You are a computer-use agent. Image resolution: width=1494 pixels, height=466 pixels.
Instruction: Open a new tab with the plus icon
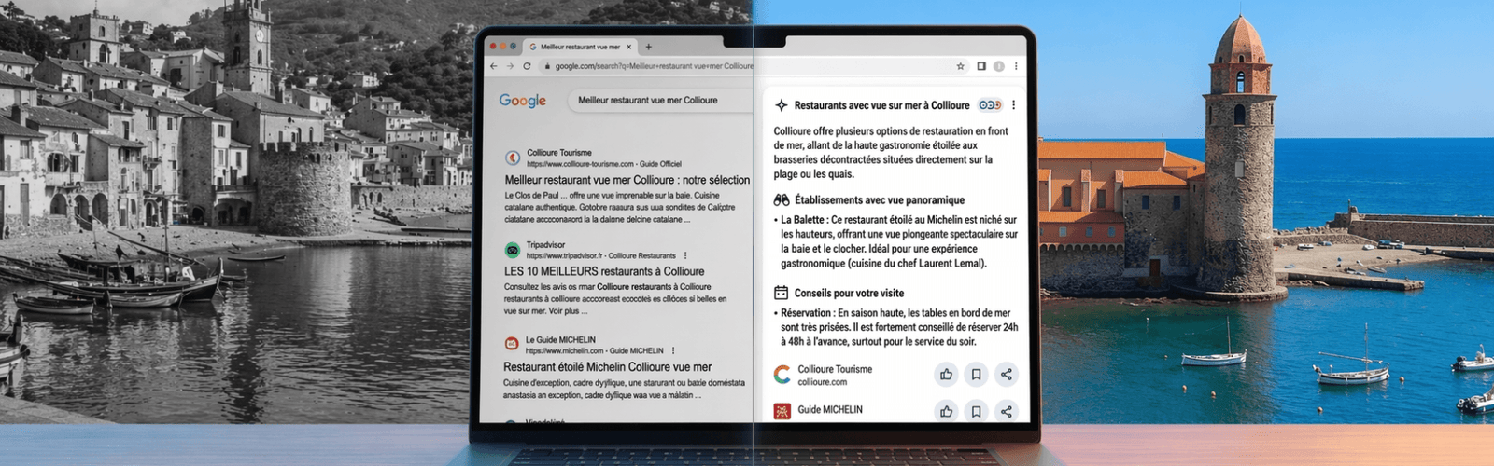tap(649, 47)
